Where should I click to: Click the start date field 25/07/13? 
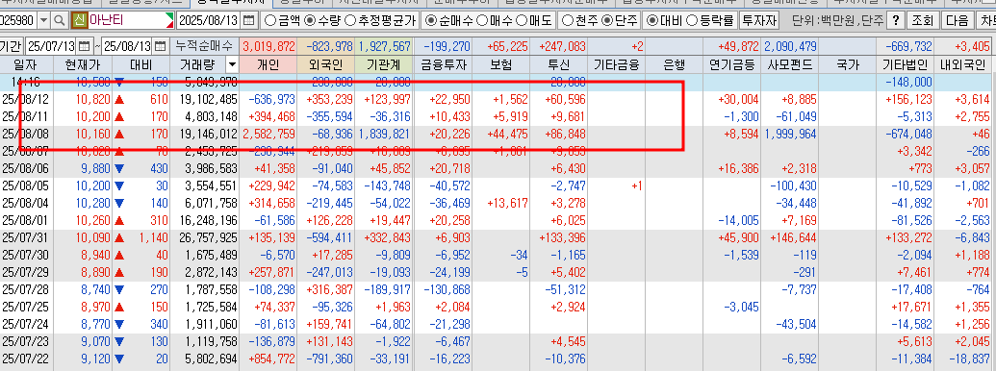click(x=51, y=46)
